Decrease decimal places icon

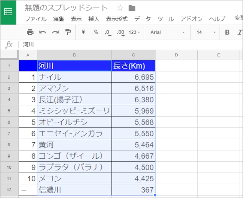pos(108,32)
